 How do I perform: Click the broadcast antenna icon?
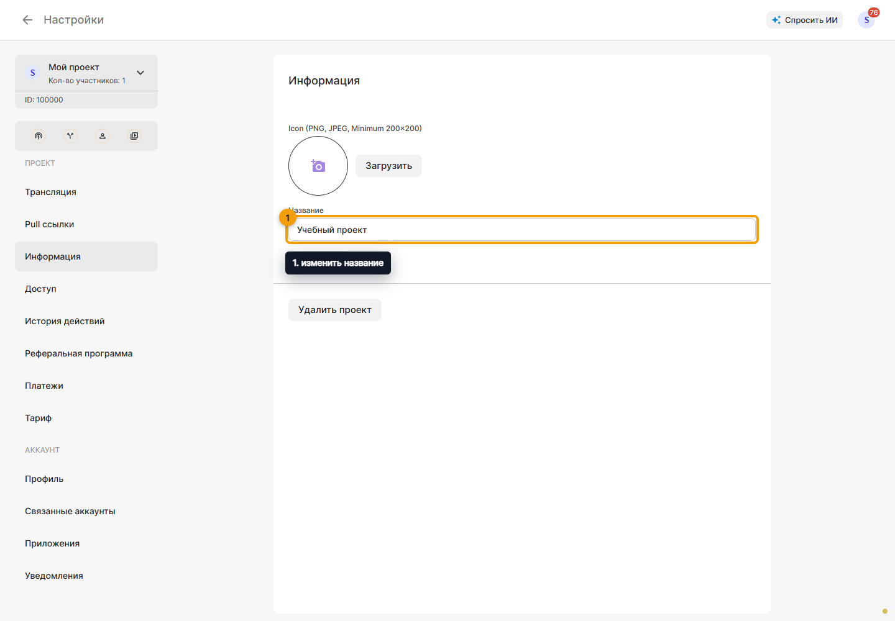coord(39,136)
